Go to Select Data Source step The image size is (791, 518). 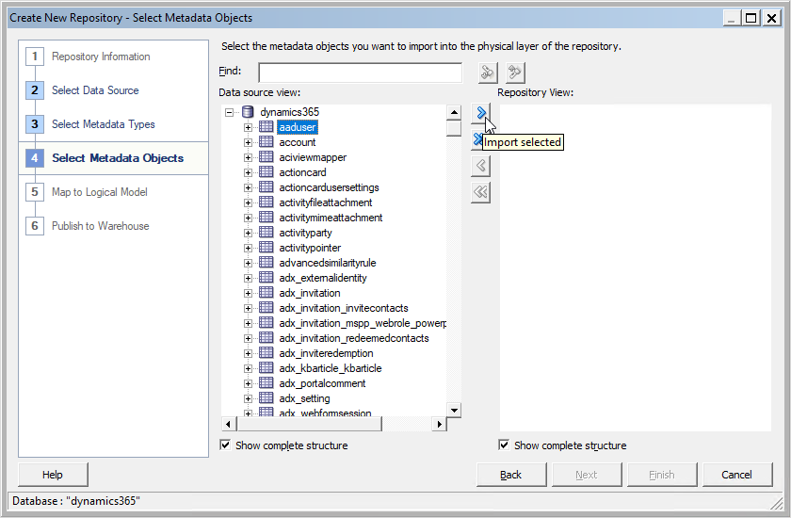95,90
